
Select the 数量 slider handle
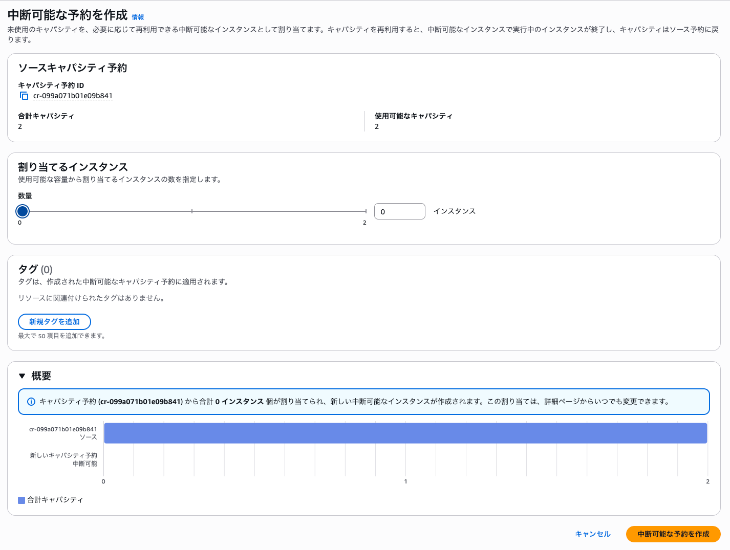pos(22,211)
